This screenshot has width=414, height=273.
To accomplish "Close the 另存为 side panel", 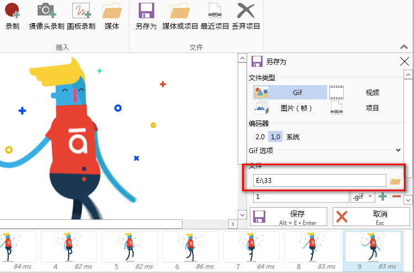I will [404, 61].
